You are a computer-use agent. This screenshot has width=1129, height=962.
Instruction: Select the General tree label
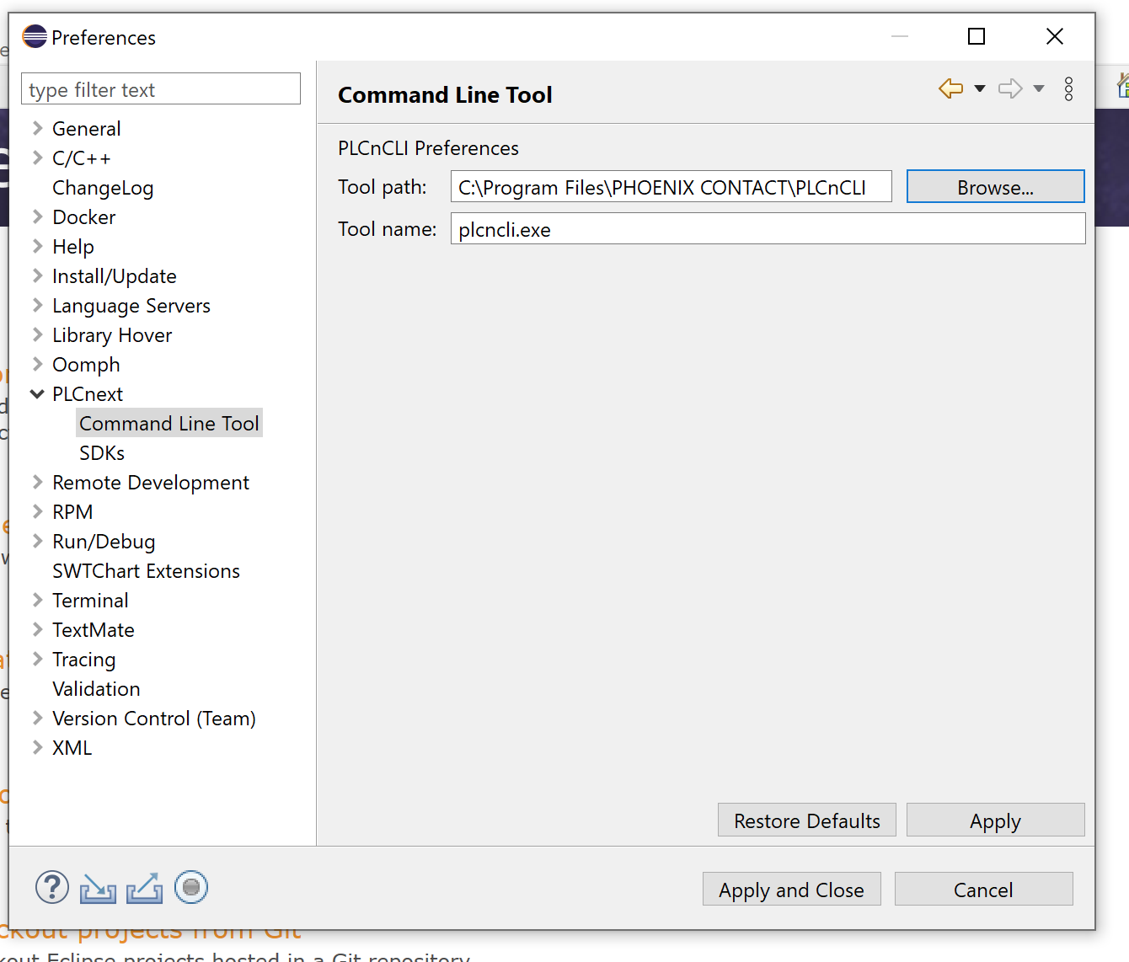pos(87,129)
